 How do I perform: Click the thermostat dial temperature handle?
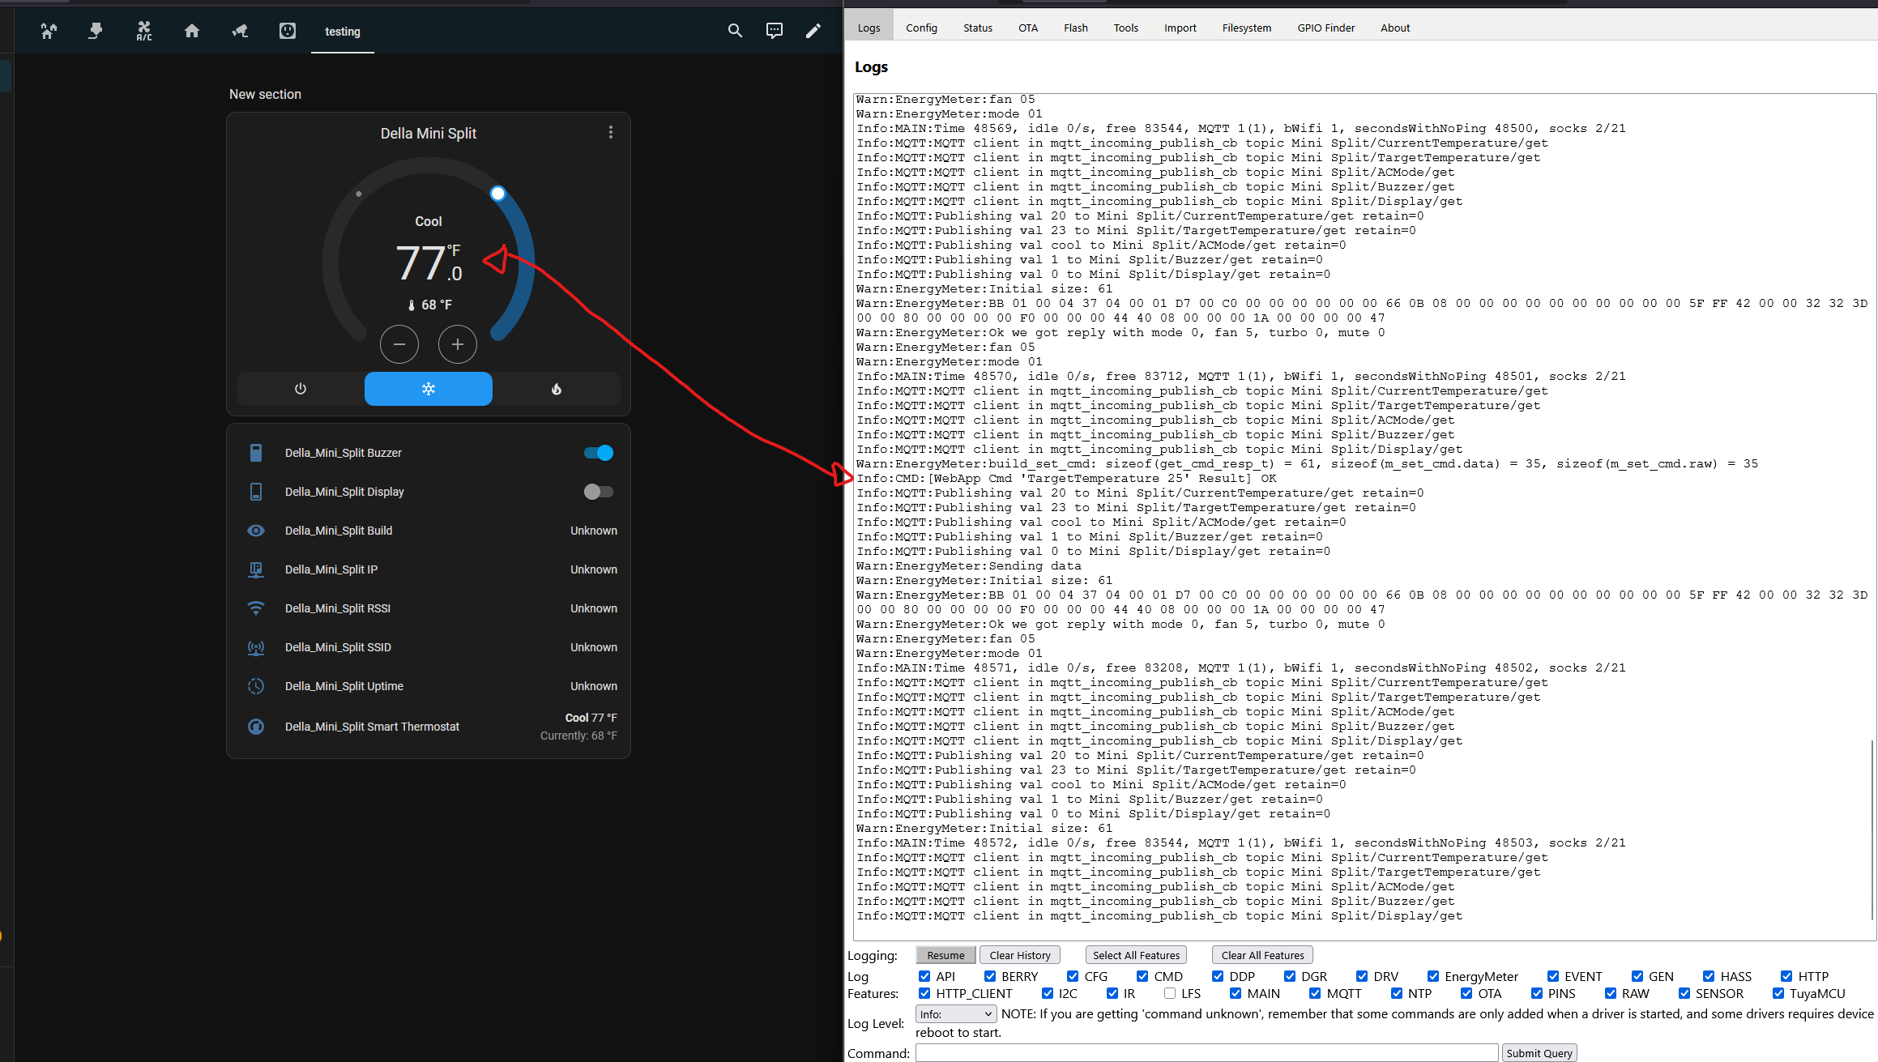click(497, 194)
